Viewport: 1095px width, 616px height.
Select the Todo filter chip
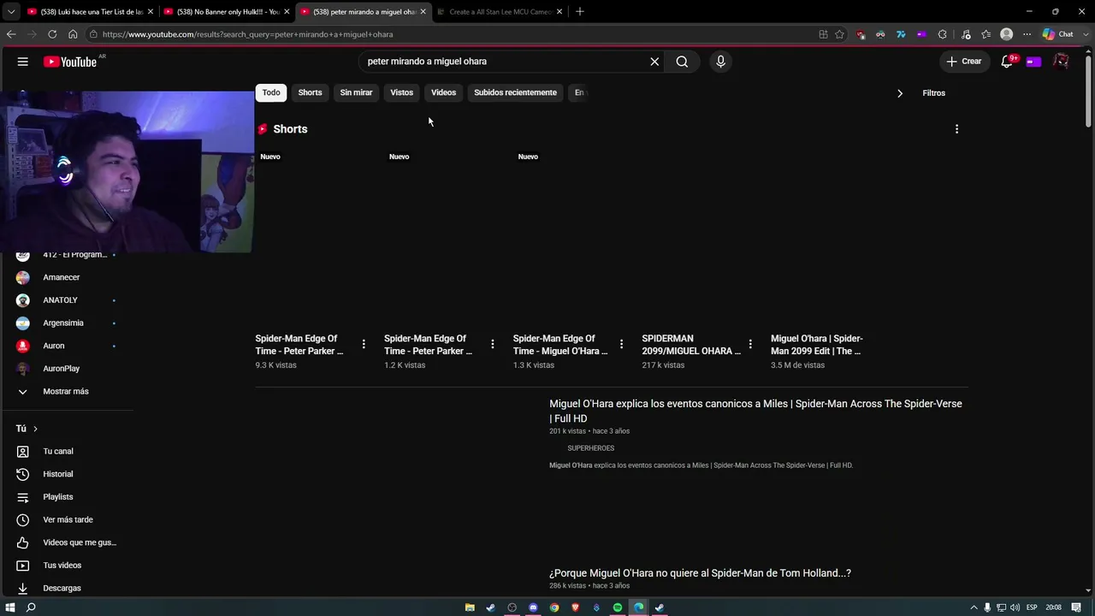click(271, 92)
